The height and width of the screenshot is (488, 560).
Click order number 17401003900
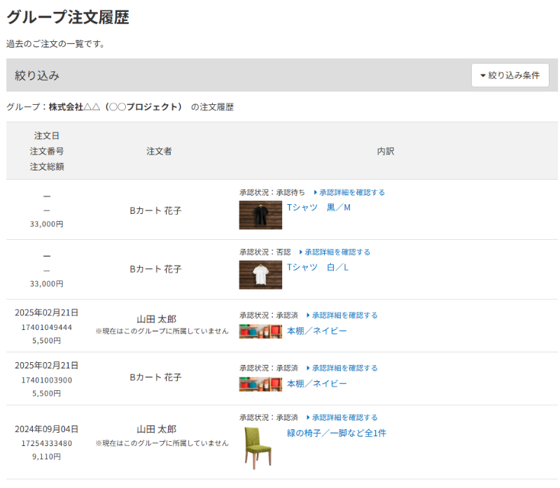[x=47, y=380]
